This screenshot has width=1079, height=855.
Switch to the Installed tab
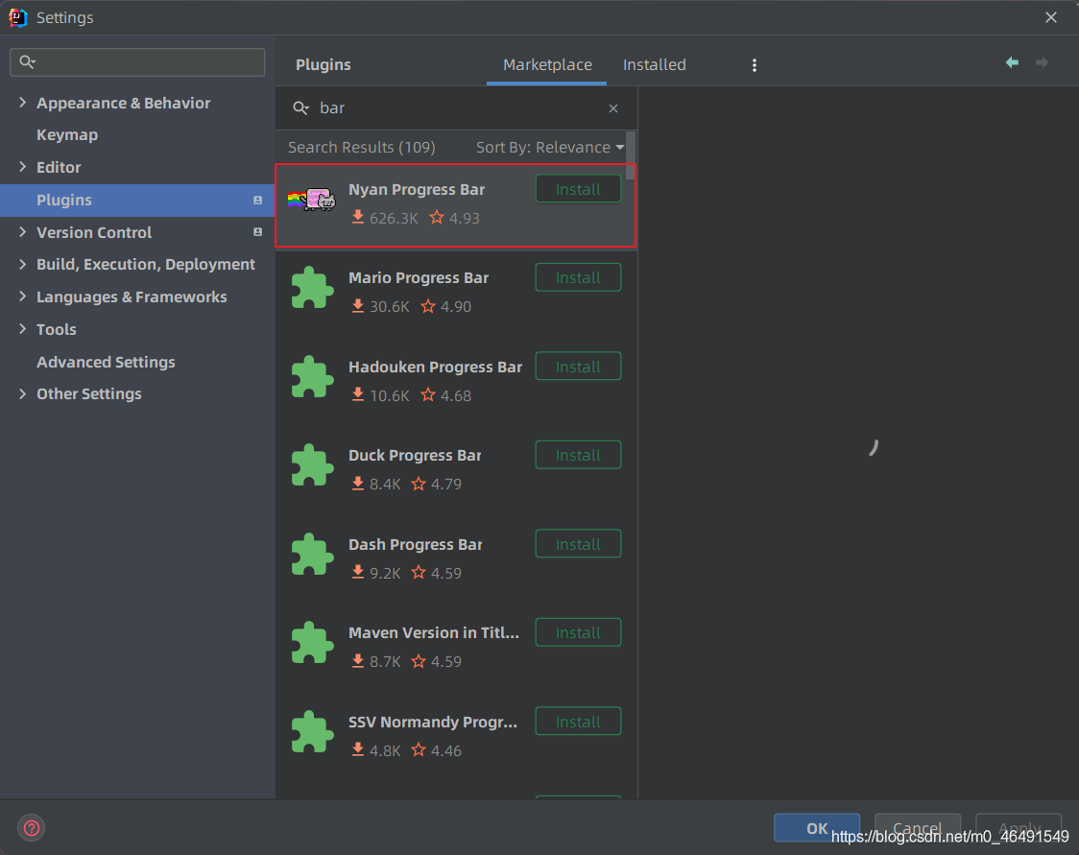[655, 64]
